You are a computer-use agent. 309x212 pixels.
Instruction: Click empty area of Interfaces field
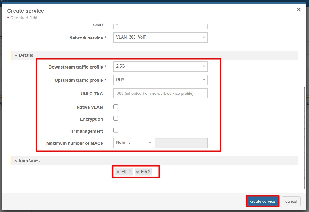point(223,172)
